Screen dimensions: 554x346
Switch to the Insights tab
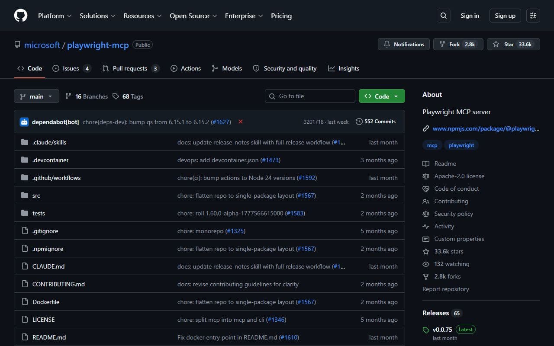344,68
